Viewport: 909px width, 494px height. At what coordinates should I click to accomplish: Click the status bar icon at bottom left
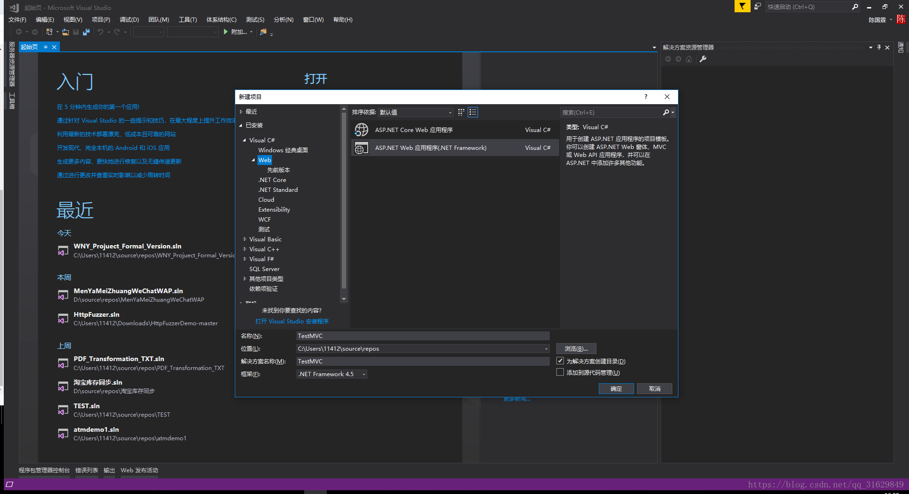click(9, 484)
